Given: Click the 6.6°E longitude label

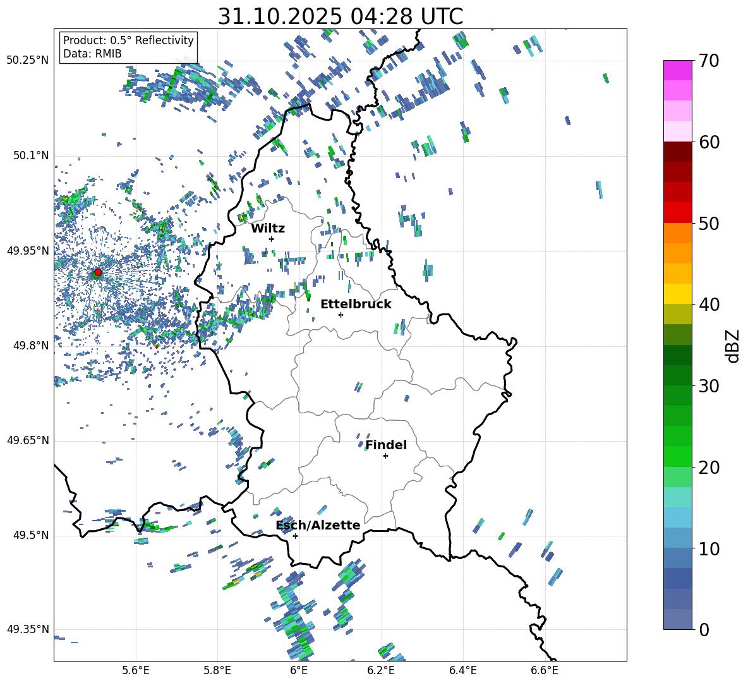Looking at the screenshot, I should click(545, 670).
